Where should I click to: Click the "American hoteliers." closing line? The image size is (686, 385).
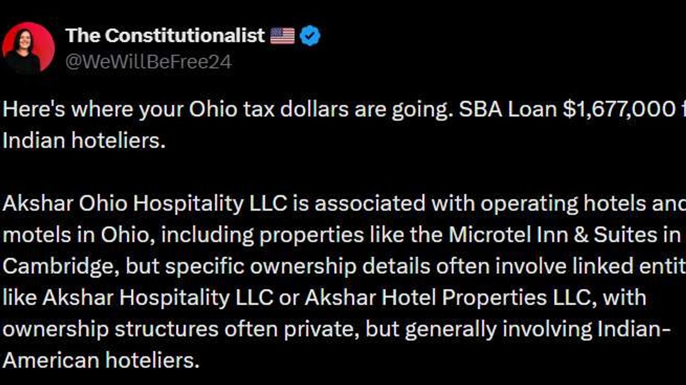tap(100, 360)
